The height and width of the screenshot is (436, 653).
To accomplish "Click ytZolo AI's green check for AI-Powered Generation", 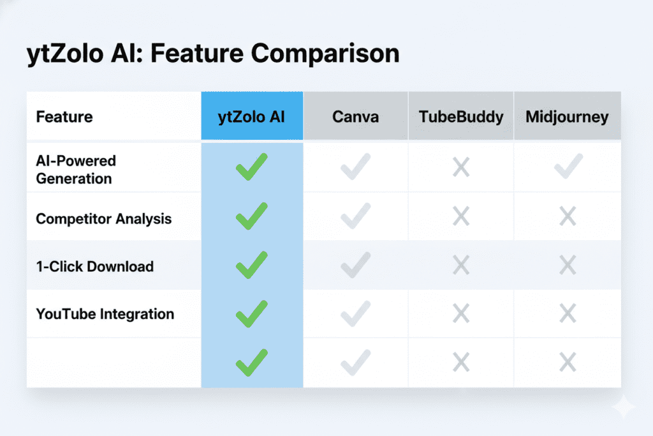I will 251,168.
